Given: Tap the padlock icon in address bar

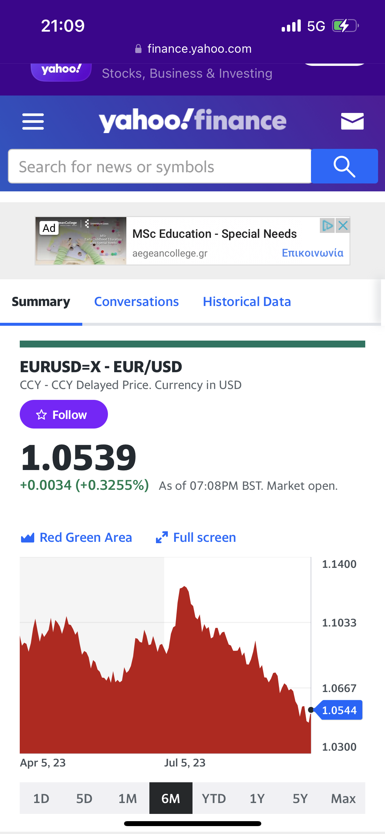Looking at the screenshot, I should [139, 49].
